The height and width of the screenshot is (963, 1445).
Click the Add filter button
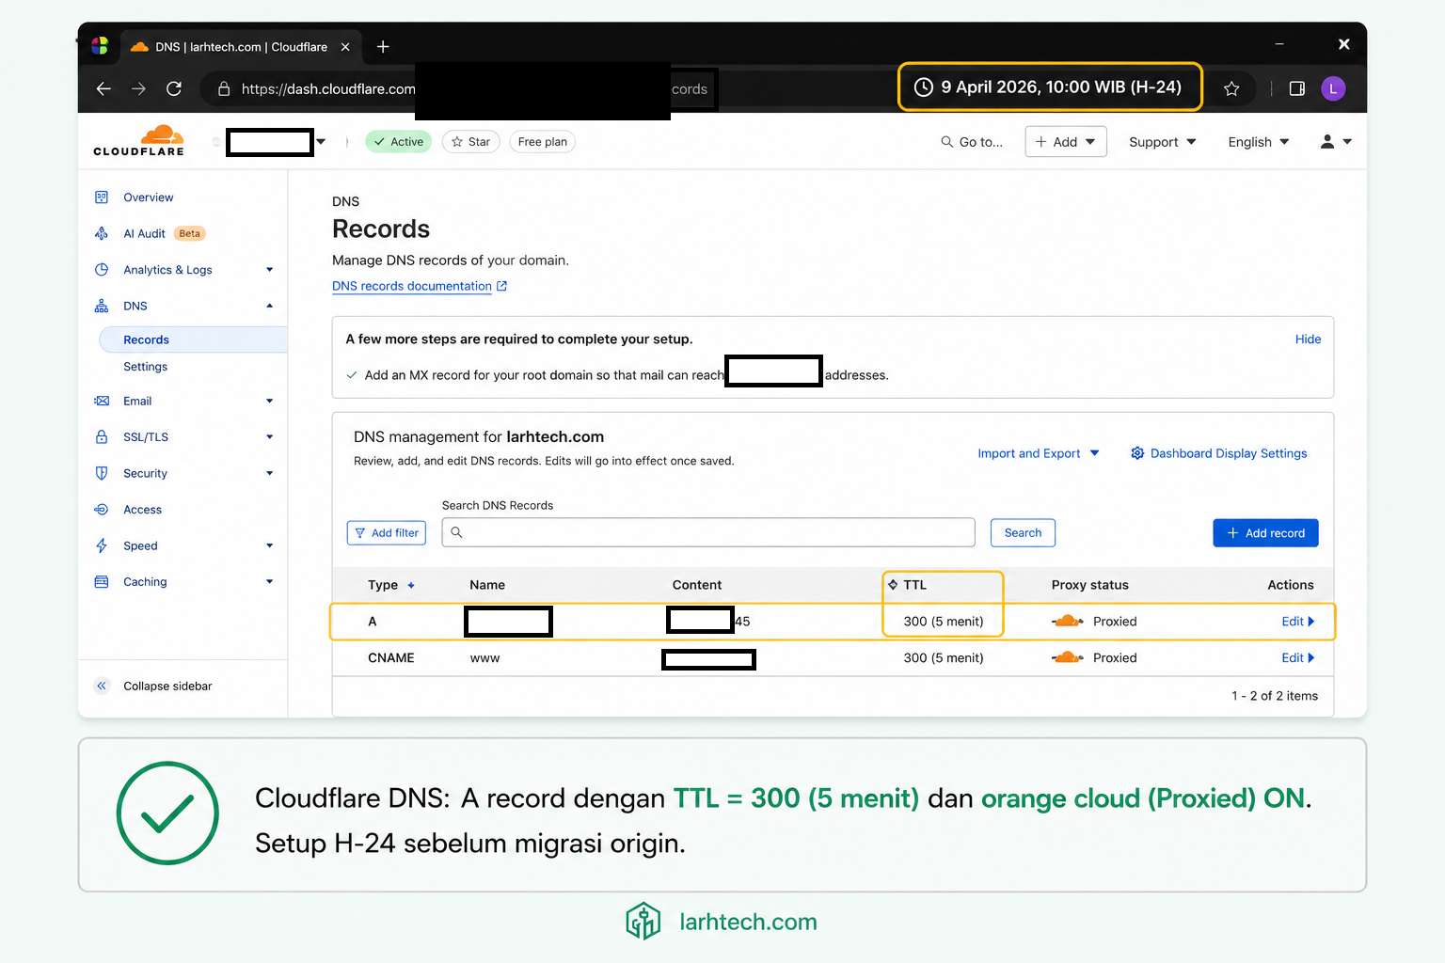click(387, 533)
